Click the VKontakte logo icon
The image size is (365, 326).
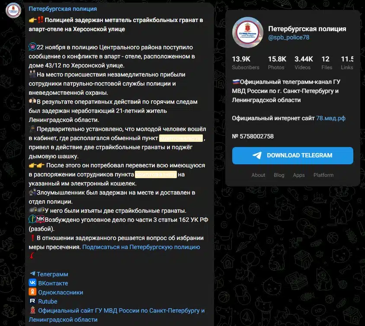[32, 283]
